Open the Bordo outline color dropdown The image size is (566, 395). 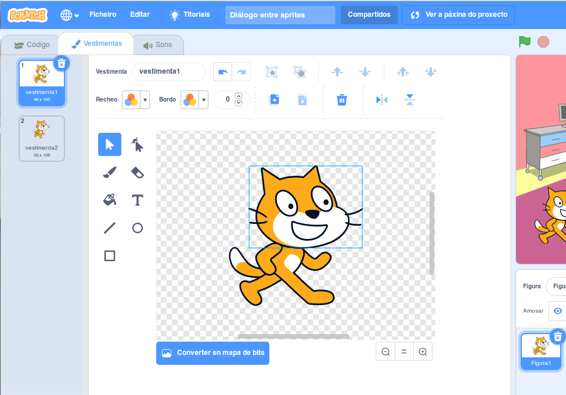pos(204,99)
